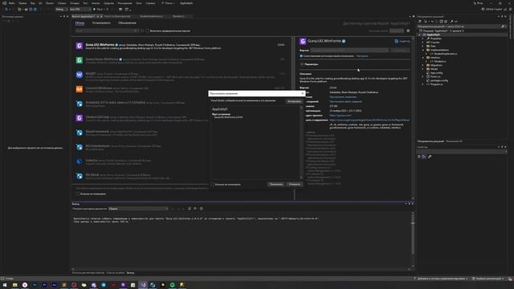This screenshot has width=514, height=289.
Task: Refresh the NuGet package list icon
Action: point(142,31)
